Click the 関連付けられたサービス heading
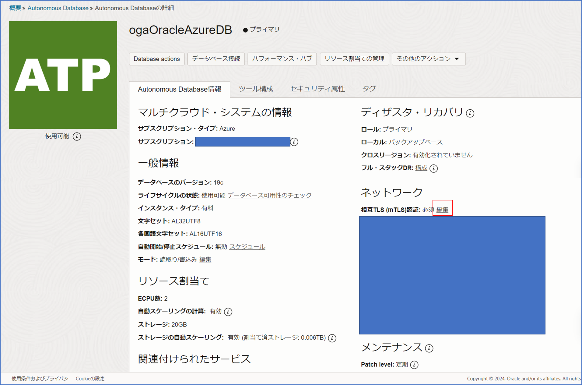The image size is (582, 385). pyautogui.click(x=194, y=359)
